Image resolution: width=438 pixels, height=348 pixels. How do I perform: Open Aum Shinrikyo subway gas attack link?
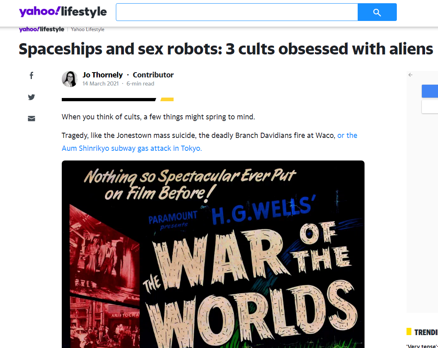[210, 142]
